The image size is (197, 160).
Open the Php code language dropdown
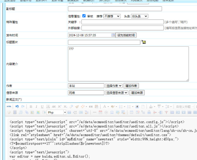[56, 112]
